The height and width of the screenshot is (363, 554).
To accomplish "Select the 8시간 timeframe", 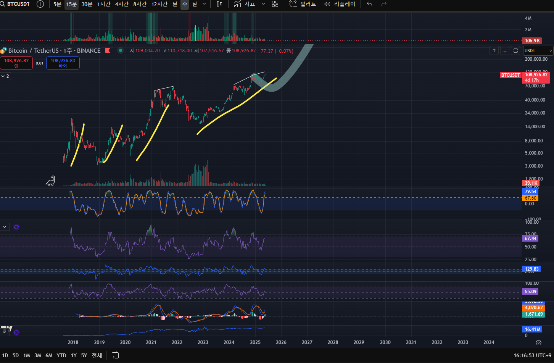I will click(140, 4).
